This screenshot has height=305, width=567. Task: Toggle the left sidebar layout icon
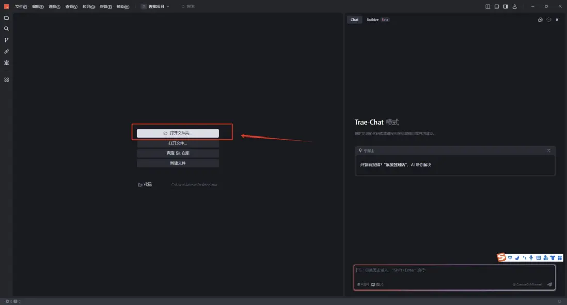(488, 7)
